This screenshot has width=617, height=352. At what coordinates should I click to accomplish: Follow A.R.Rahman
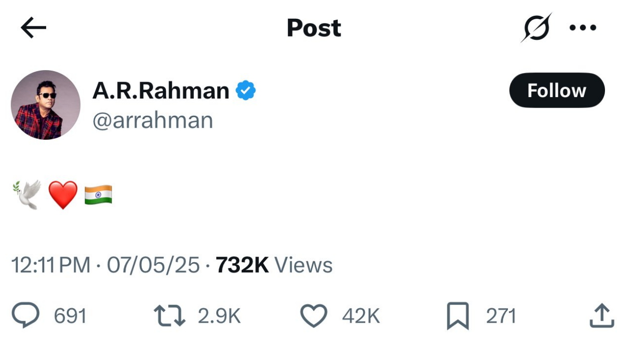point(556,90)
